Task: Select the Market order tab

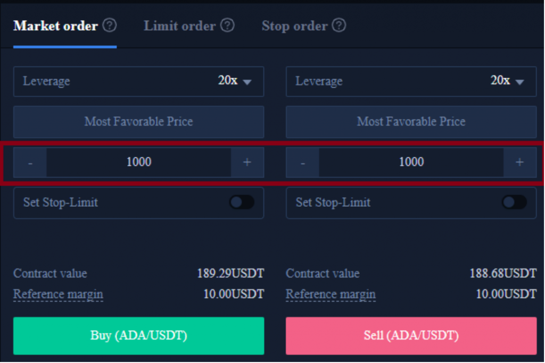Action: point(55,26)
